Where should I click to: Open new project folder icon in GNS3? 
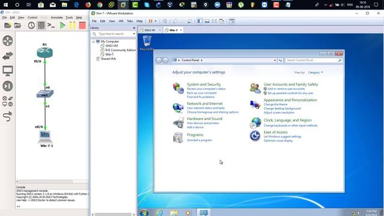click(8, 25)
